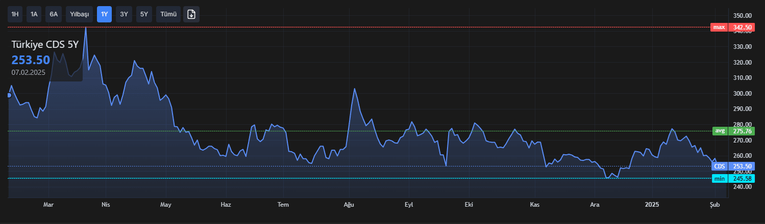This screenshot has height=224, width=765.
Task: Click the Eki month label
Action: [469, 205]
